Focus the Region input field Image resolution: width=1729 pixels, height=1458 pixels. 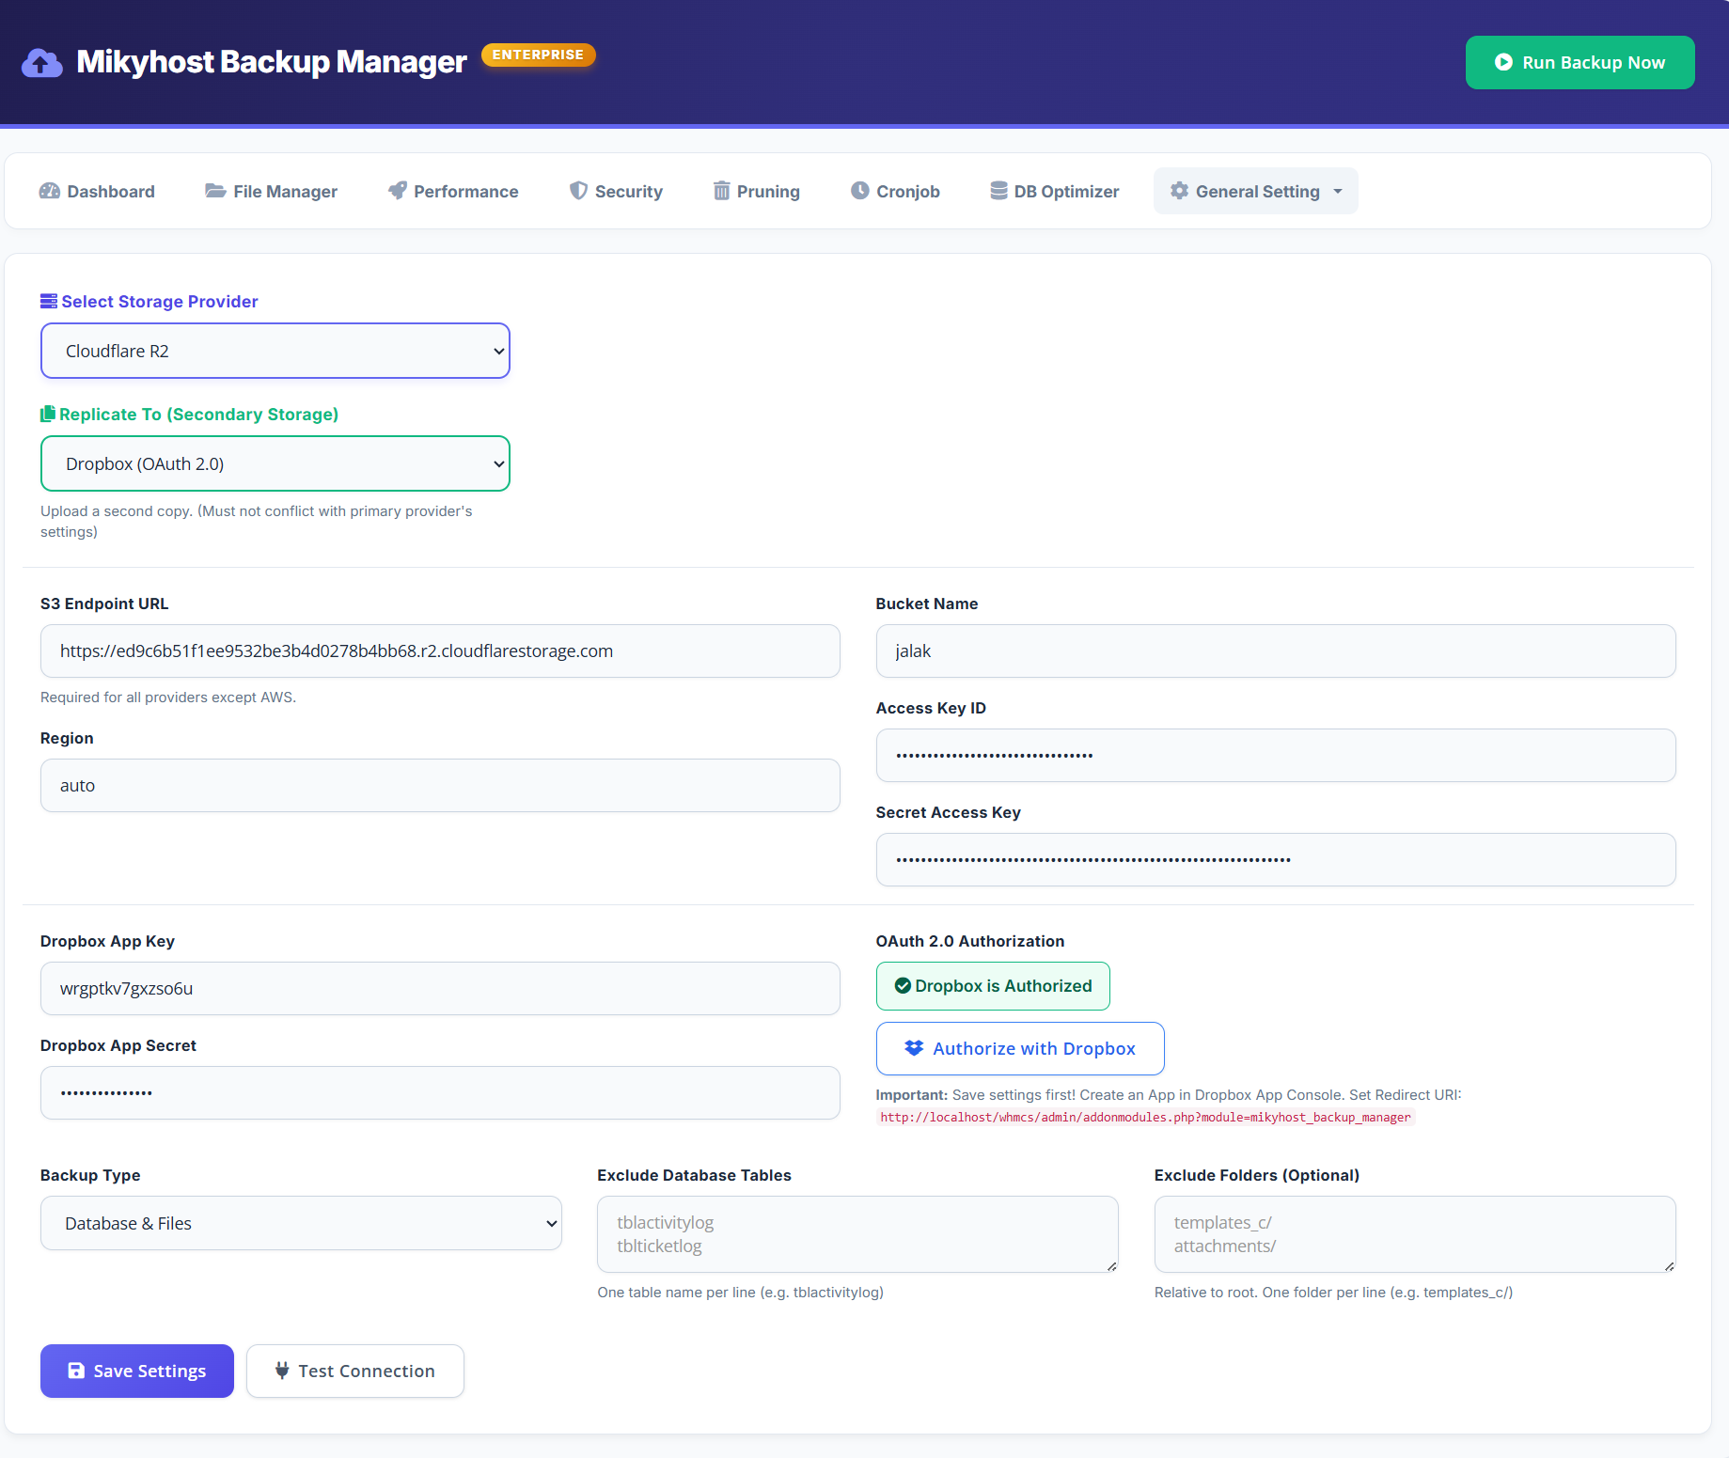pyautogui.click(x=440, y=785)
